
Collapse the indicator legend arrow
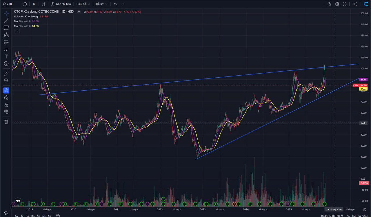[x=17, y=31]
